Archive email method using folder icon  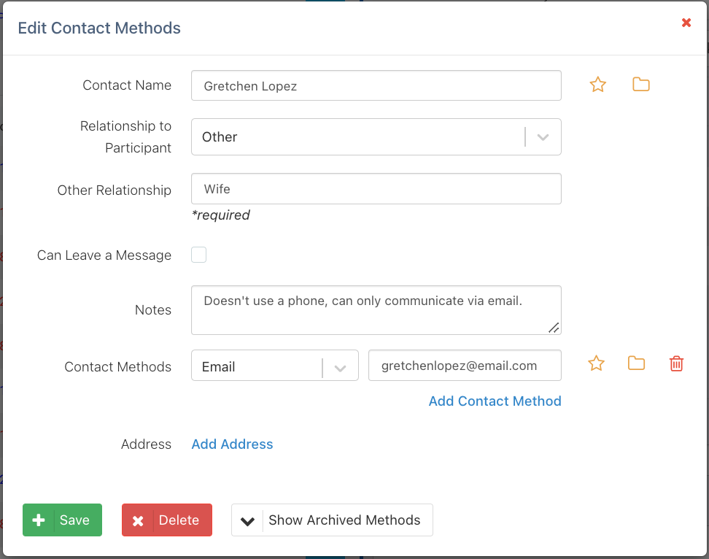tap(636, 363)
